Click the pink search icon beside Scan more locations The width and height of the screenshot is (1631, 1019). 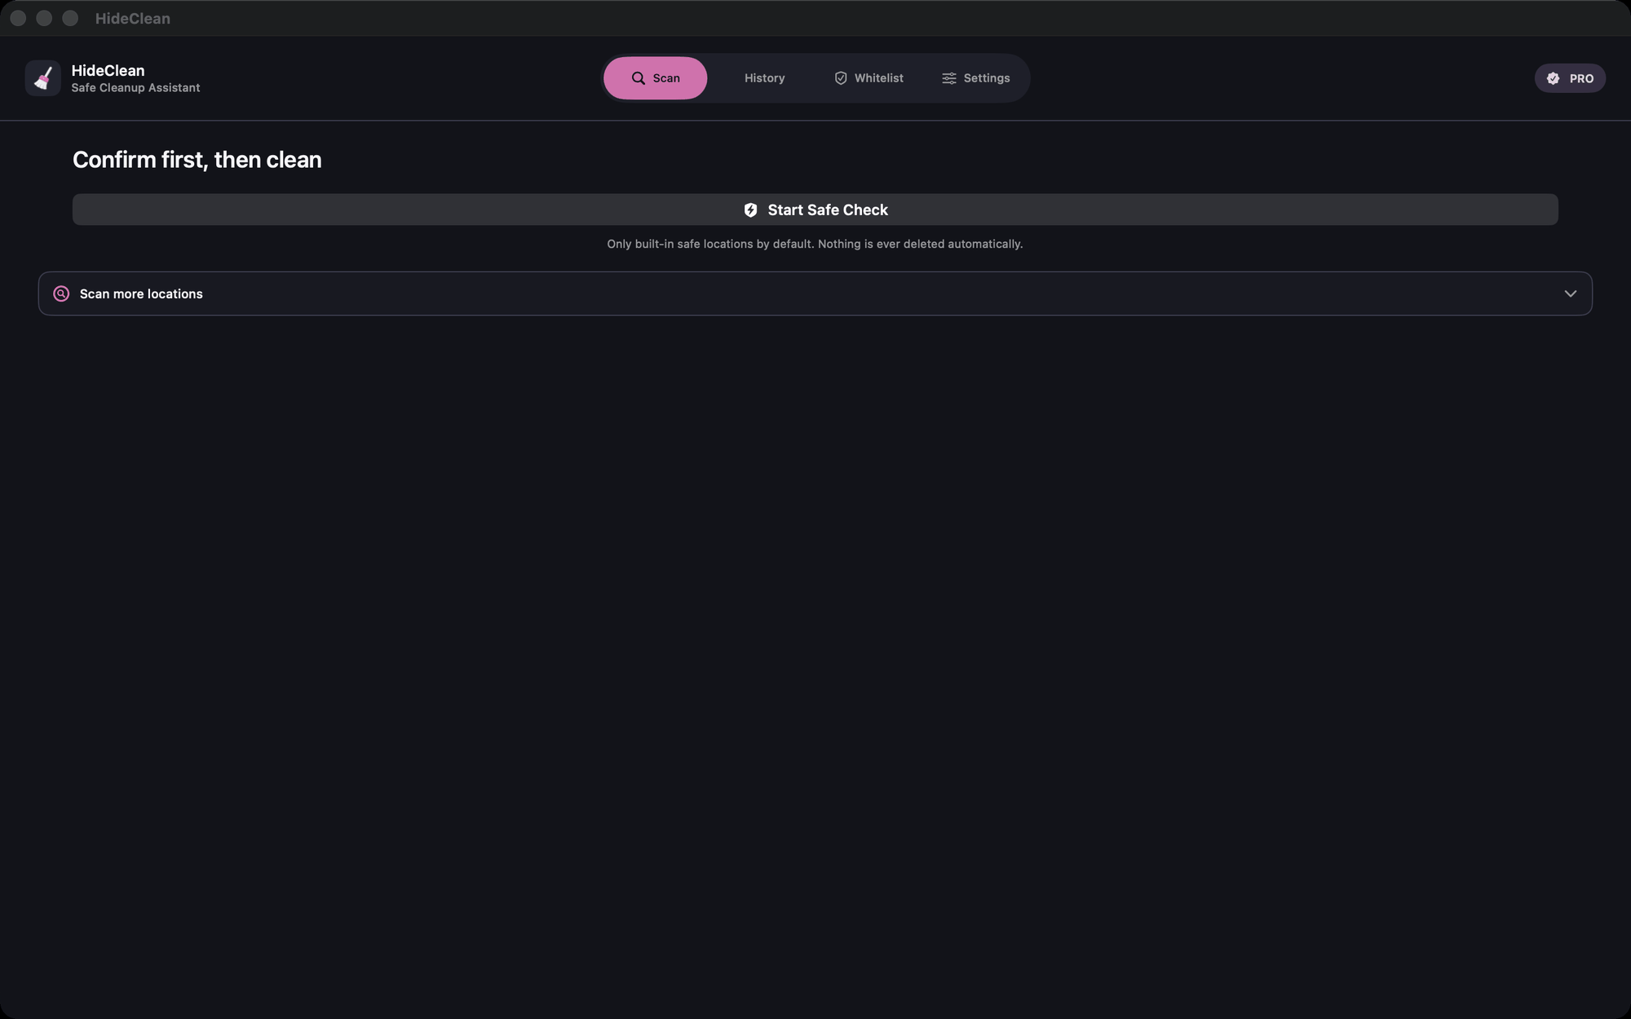(x=61, y=293)
